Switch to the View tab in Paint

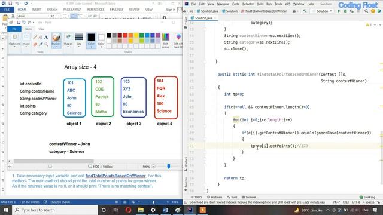[x=41, y=29]
